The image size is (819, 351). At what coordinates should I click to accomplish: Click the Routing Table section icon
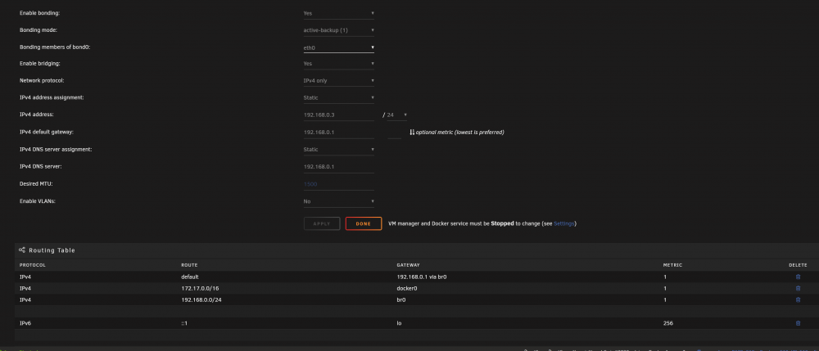pyautogui.click(x=22, y=250)
